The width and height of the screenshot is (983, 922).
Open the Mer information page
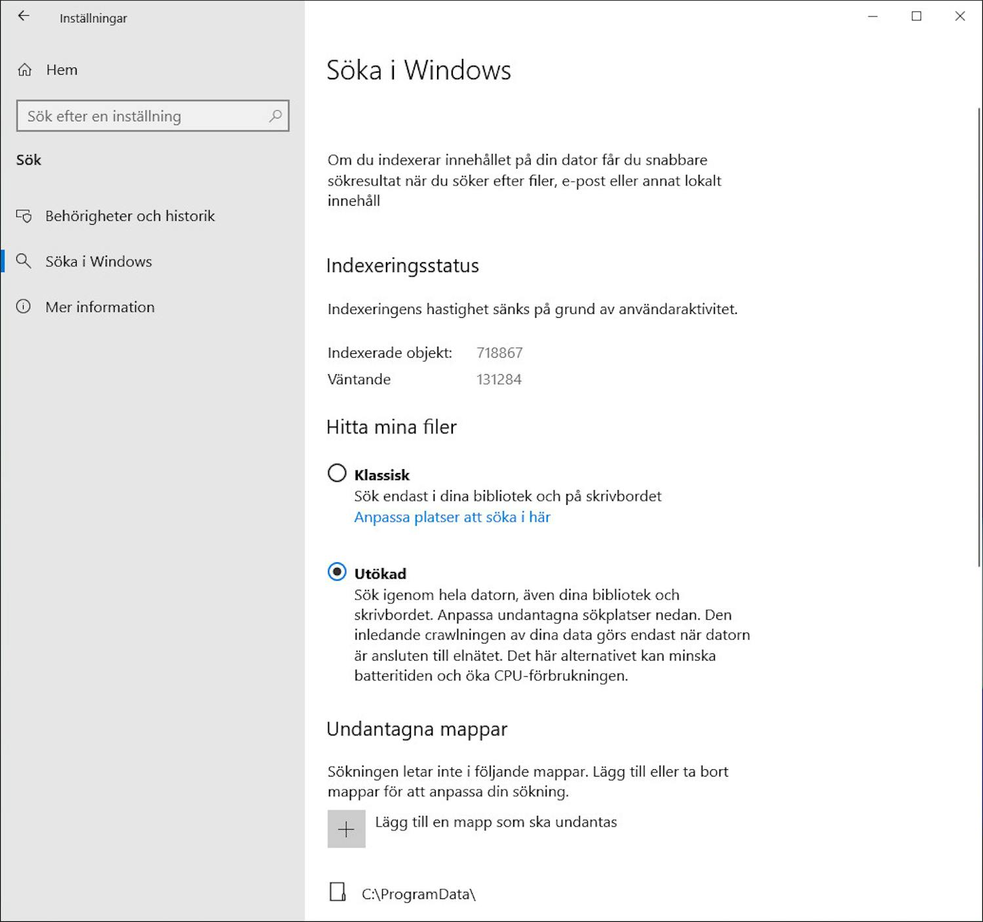tap(100, 306)
